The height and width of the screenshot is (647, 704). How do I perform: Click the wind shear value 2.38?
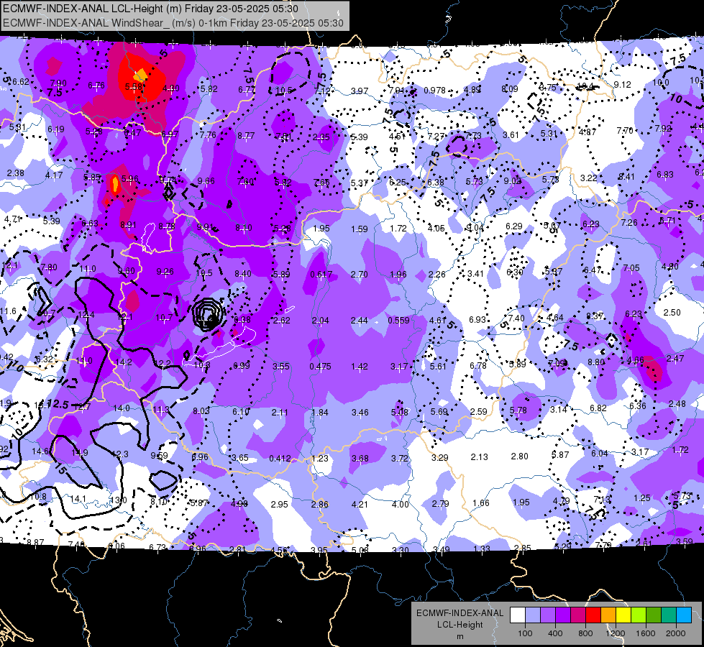pos(16,173)
